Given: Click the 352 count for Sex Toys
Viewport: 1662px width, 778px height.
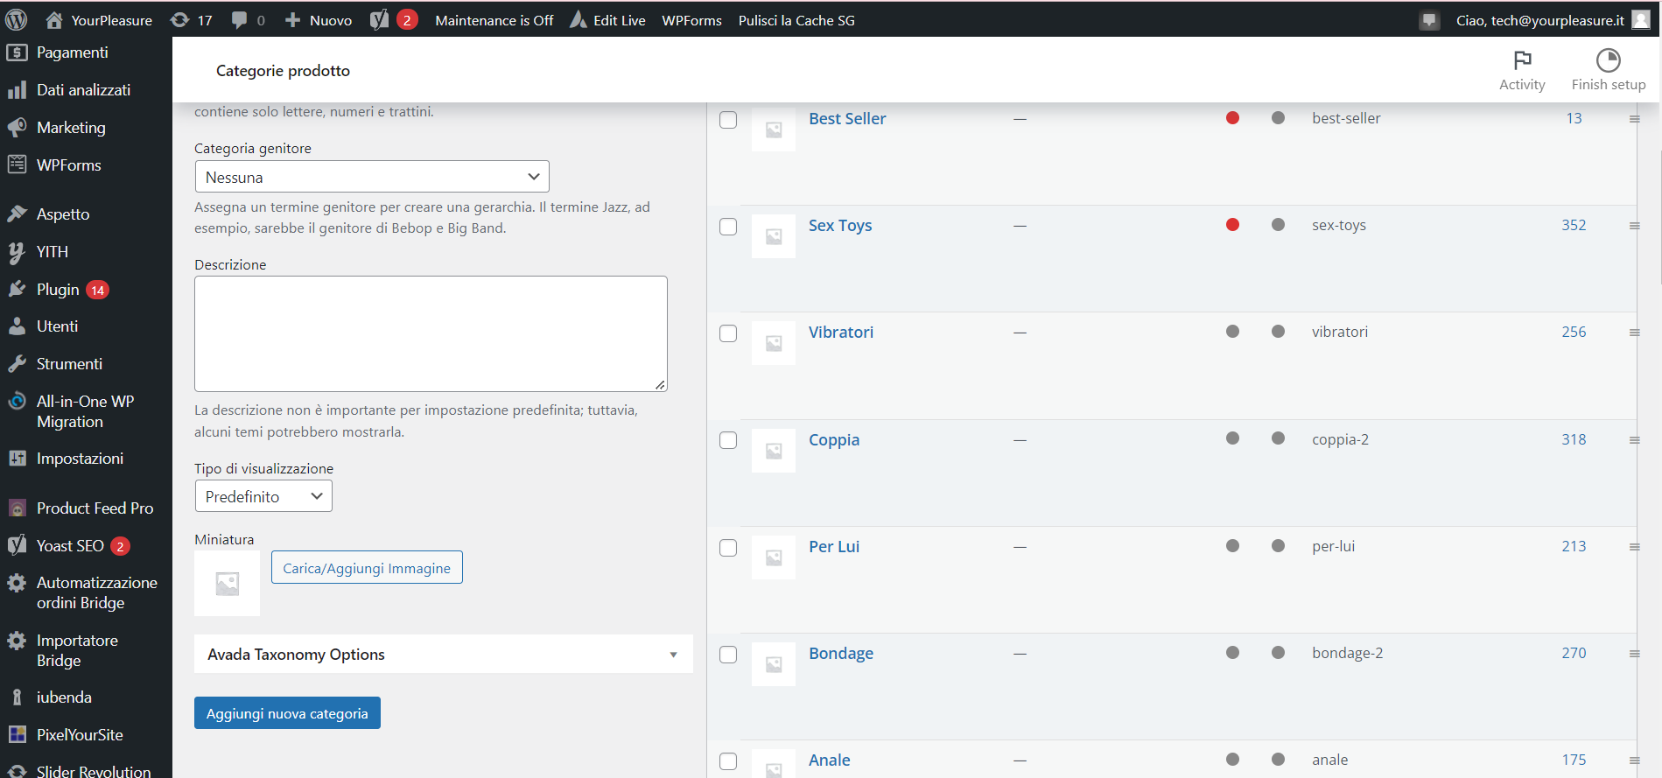Looking at the screenshot, I should pyautogui.click(x=1574, y=225).
